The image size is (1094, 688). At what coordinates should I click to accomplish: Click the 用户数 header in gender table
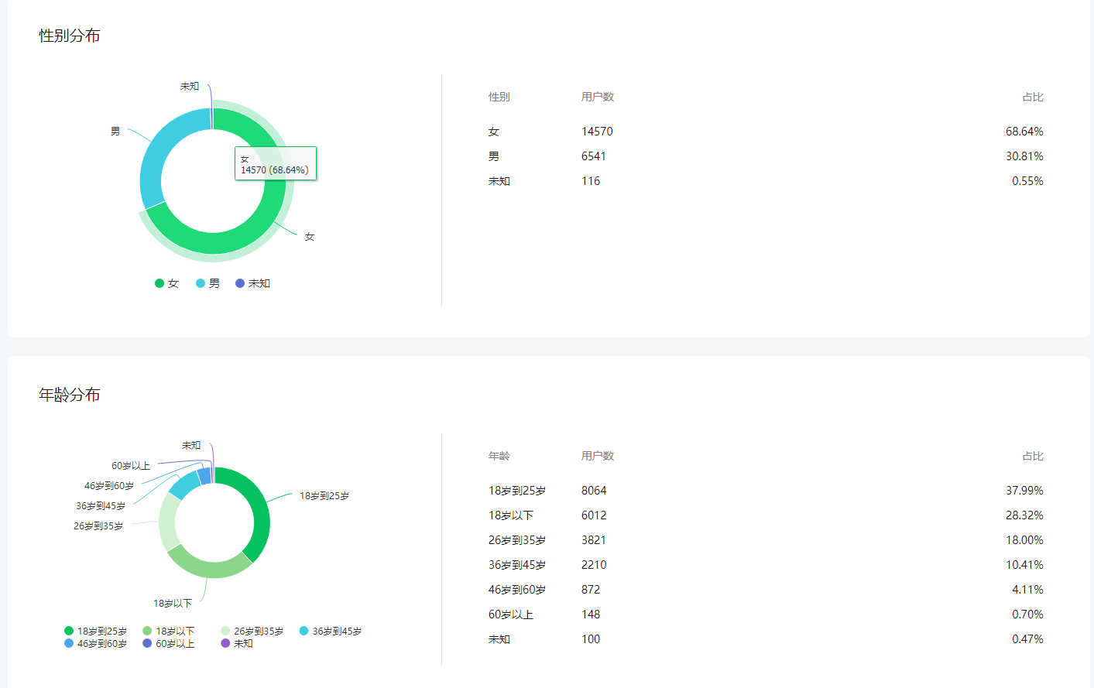[x=597, y=97]
